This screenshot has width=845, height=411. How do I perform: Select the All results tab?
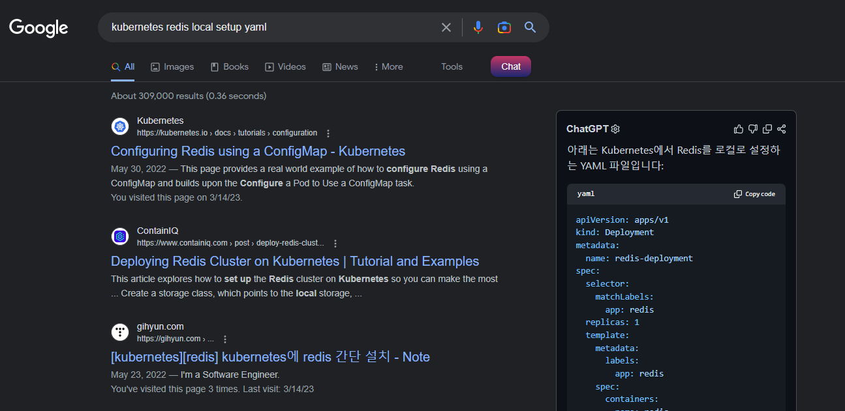click(x=123, y=66)
